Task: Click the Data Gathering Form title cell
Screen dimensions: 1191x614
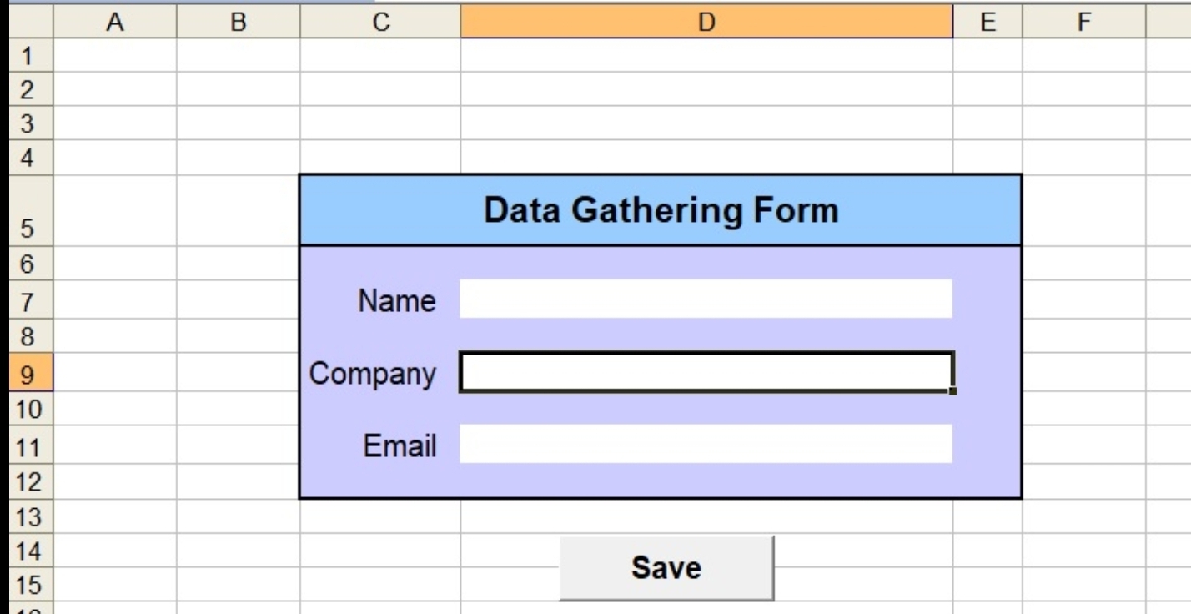Action: pos(660,210)
